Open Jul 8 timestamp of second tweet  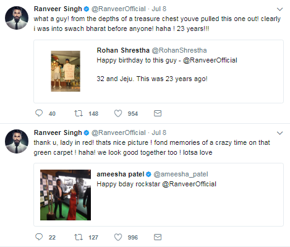159,132
